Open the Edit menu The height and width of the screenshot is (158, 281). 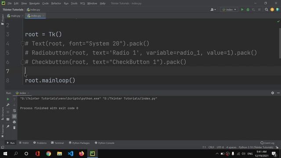[16, 4]
